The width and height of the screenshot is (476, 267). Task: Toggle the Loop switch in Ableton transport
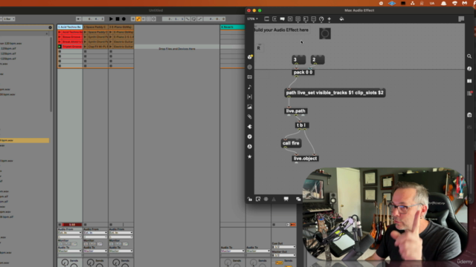click(x=193, y=19)
